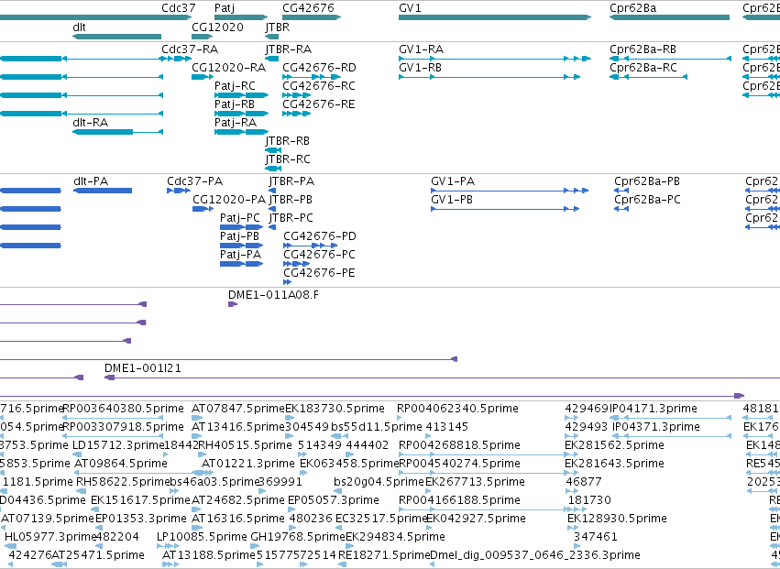Click the CG12020-PA protein label
Image resolution: width=780 pixels, height=569 pixels.
tap(229, 200)
